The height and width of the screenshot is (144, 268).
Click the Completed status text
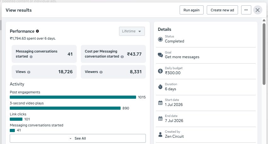pos(175,41)
